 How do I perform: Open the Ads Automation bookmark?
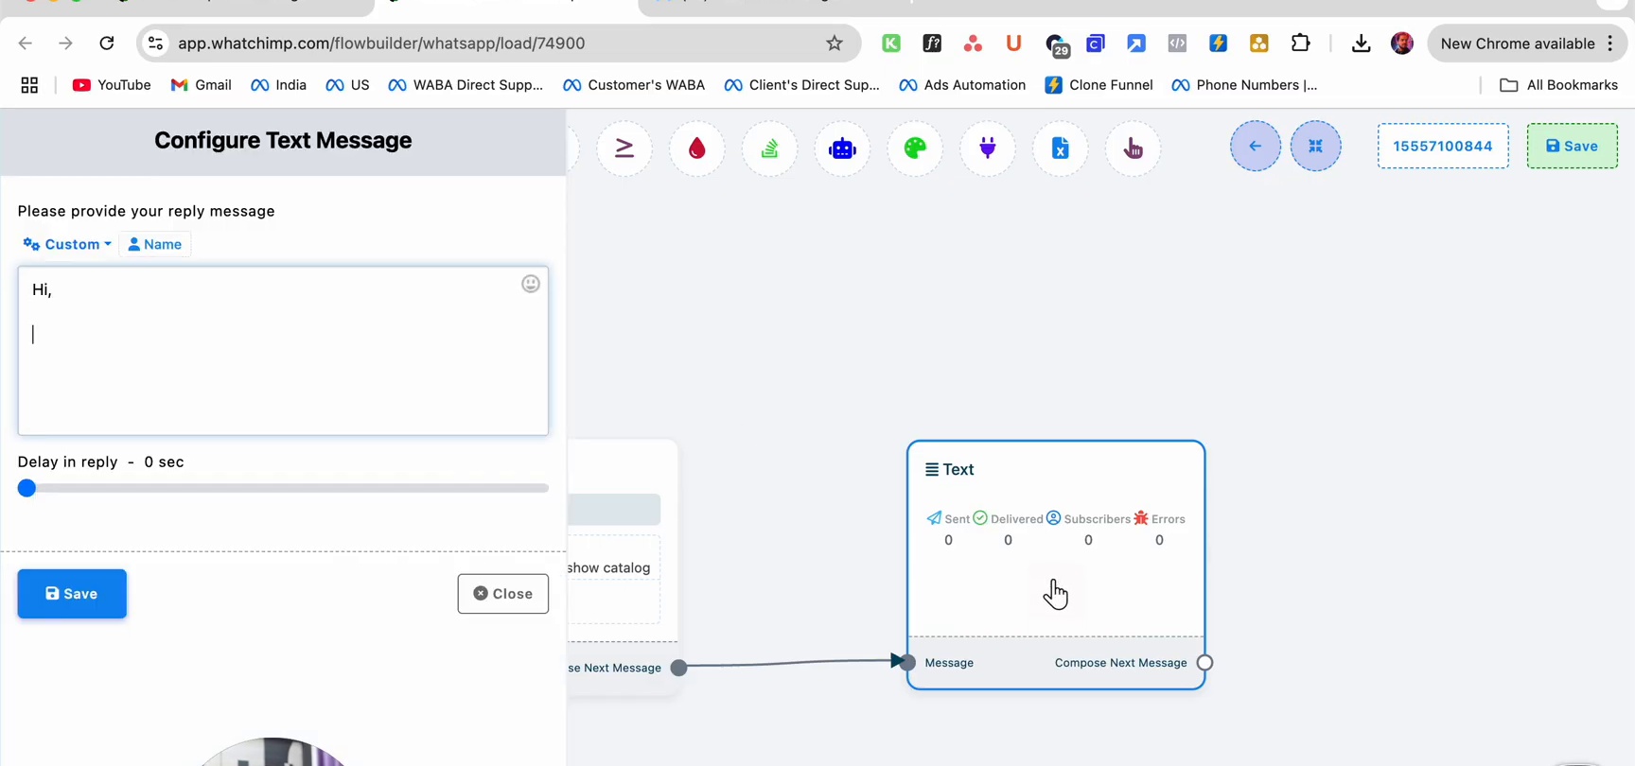click(x=962, y=85)
